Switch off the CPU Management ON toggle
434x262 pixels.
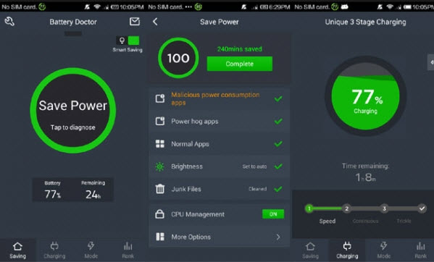pos(273,214)
